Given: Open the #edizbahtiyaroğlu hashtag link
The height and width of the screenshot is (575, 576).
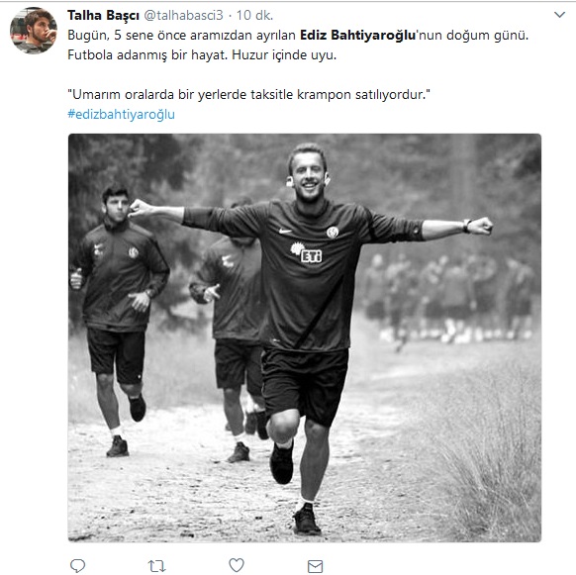Looking at the screenshot, I should tap(121, 114).
